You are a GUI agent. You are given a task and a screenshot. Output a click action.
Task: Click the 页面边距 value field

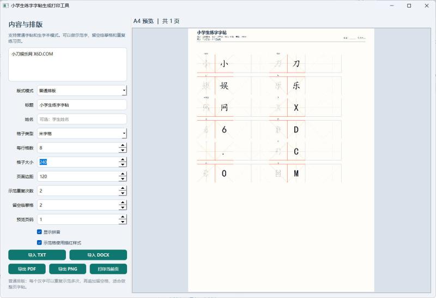78,176
